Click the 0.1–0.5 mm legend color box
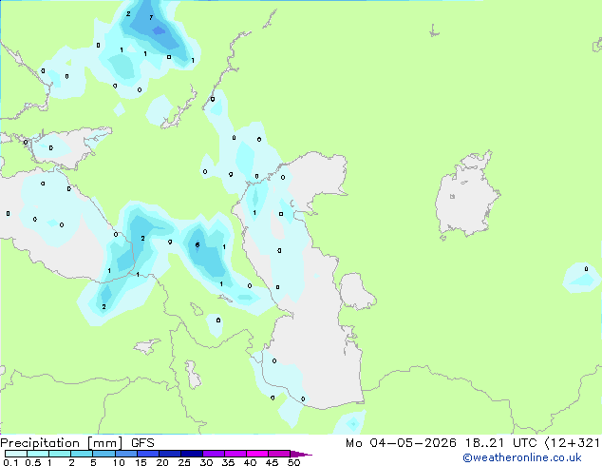 click(16, 454)
